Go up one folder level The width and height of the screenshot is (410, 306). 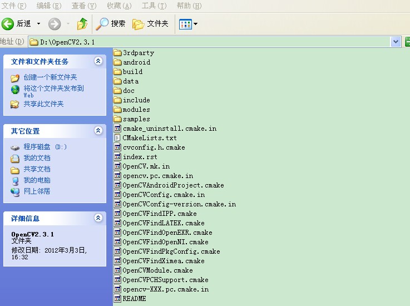[x=82, y=24]
